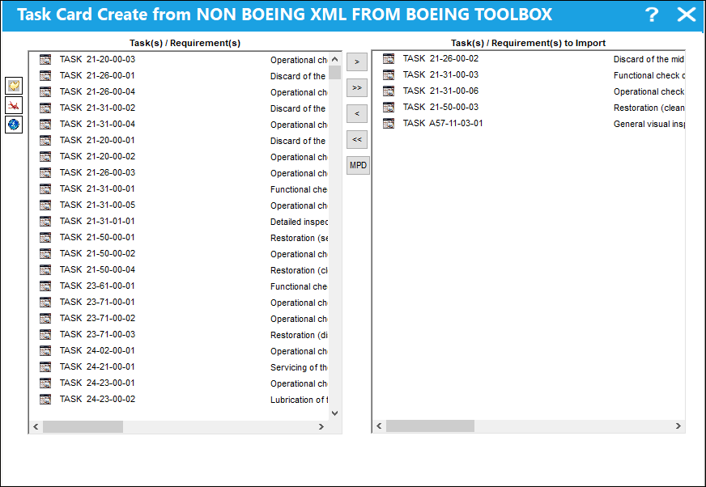Screen dimensions: 706x487
Task: Click task icon beside TASK 21-31-00-01
Action: coord(45,189)
